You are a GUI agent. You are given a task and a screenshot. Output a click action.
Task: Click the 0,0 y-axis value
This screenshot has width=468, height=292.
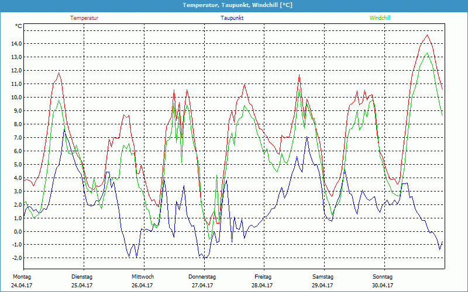pos(18,231)
